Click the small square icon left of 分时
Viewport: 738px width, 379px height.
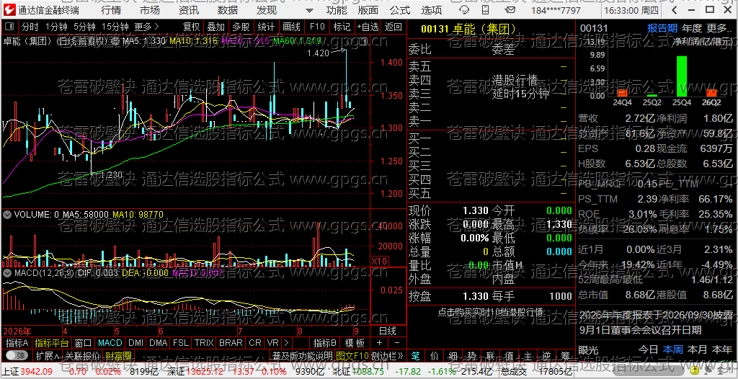(10, 27)
